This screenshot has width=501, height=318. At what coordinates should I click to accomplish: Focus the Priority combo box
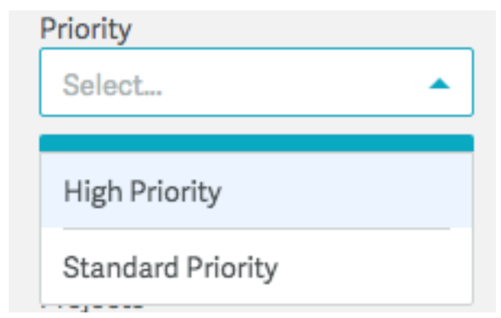click(257, 82)
